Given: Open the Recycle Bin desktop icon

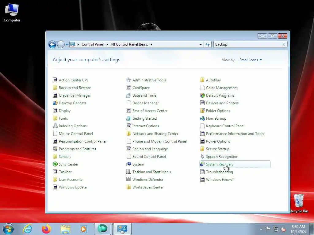Looking at the screenshot, I should [x=299, y=203].
